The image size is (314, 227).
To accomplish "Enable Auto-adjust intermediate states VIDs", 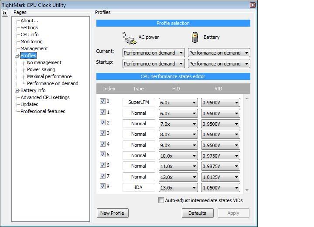I will [161, 200].
